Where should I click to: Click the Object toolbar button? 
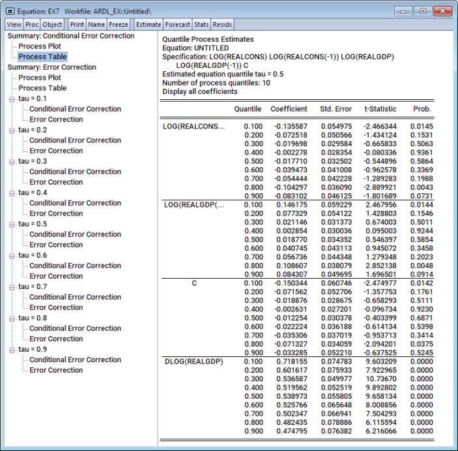coord(53,24)
